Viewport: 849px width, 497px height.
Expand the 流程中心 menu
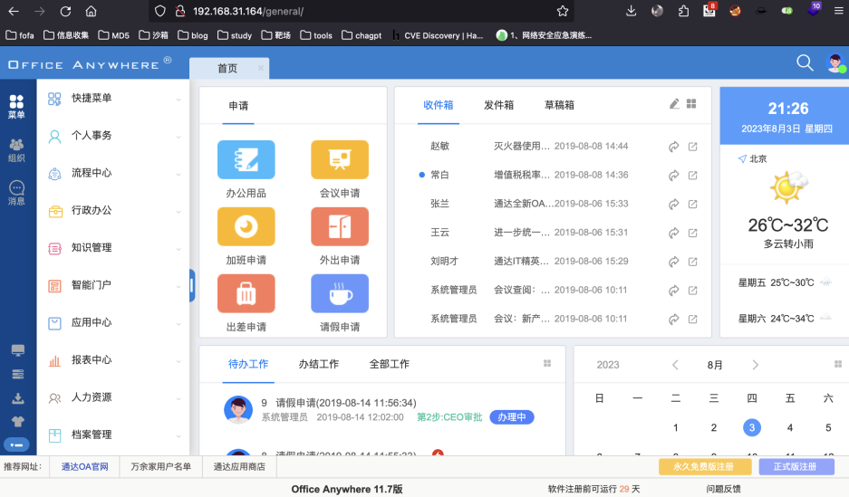[113, 173]
